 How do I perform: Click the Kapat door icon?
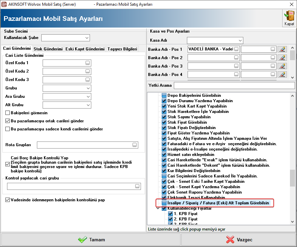pyautogui.click(x=289, y=16)
